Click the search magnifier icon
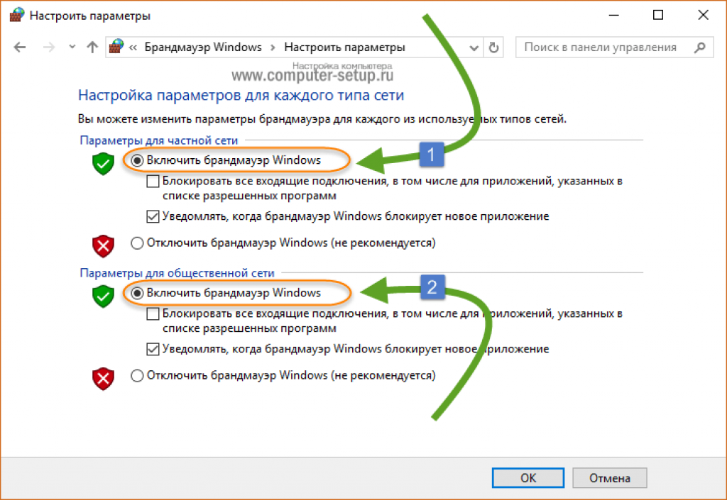The height and width of the screenshot is (500, 727). [699, 48]
